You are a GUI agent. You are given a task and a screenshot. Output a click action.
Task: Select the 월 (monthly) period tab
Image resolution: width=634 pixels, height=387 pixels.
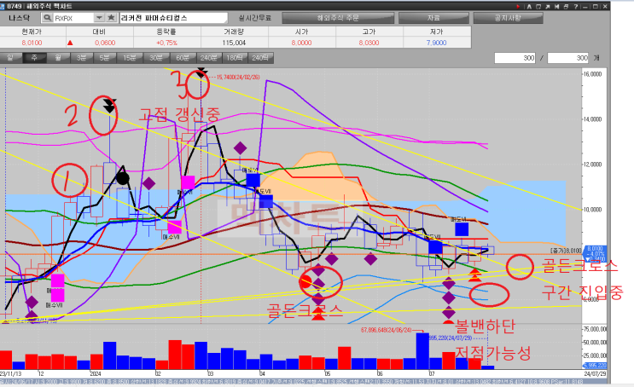(x=58, y=58)
